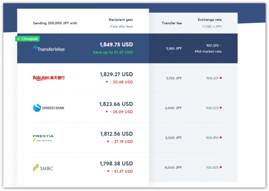Click the 107.875 exchange rate value
Screen dimensions: 269x191
[212, 168]
